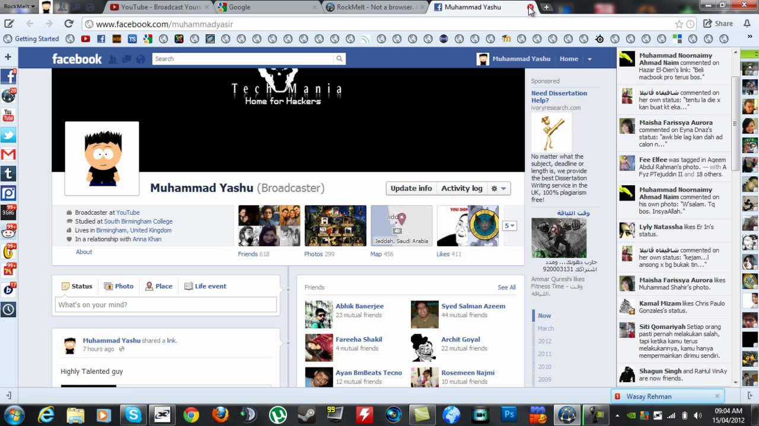Select the Photo composer tab
The width and height of the screenshot is (759, 426).
pyautogui.click(x=119, y=286)
